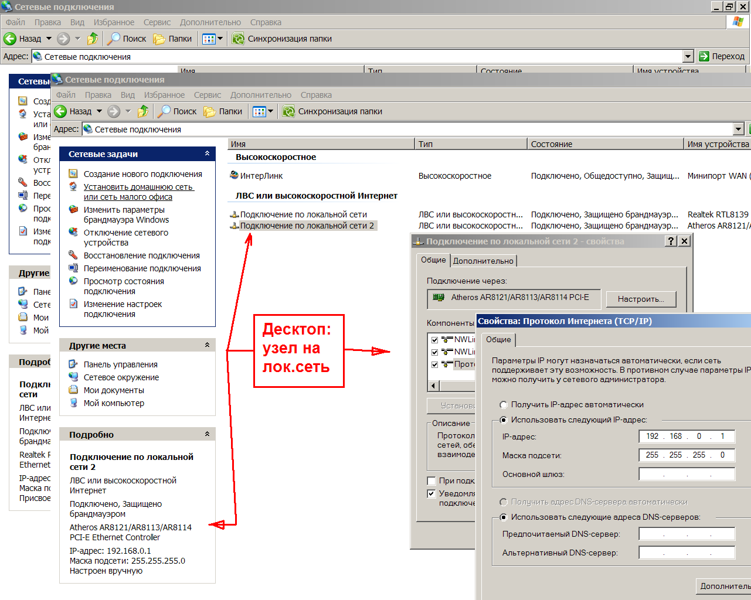Viewport: 751px width, 600px height.
Task: Click the left arrow of components list scrollbar
Action: [434, 386]
